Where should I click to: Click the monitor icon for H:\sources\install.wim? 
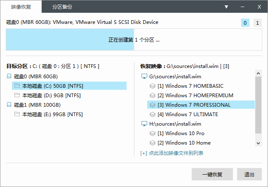(x=144, y=124)
